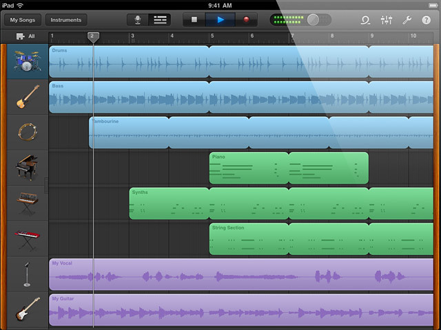Open the All song sections selector

pyautogui.click(x=25, y=36)
